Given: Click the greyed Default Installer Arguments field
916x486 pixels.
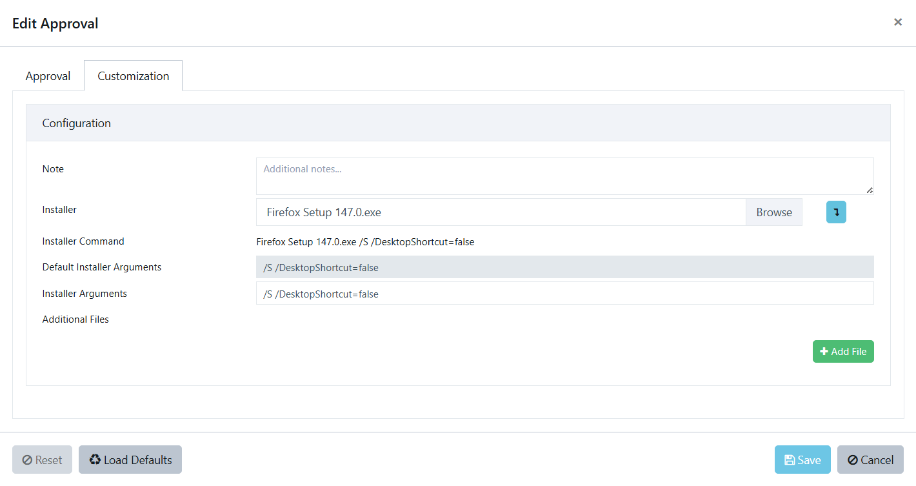Looking at the screenshot, I should tap(564, 267).
